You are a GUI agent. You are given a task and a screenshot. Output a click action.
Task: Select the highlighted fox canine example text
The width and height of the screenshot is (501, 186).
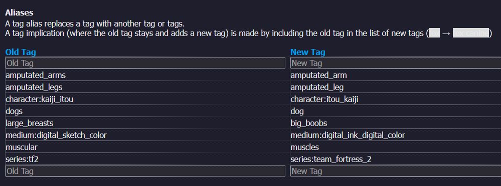pyautogui.click(x=470, y=33)
